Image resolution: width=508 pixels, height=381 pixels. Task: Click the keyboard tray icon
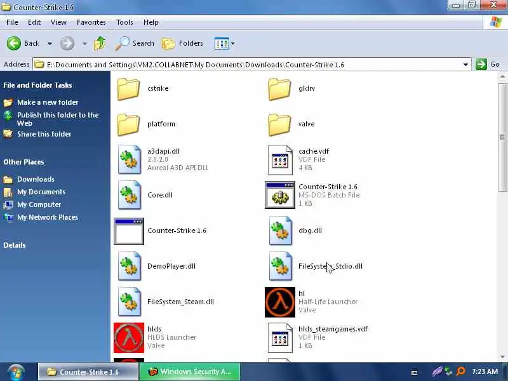pos(415,373)
